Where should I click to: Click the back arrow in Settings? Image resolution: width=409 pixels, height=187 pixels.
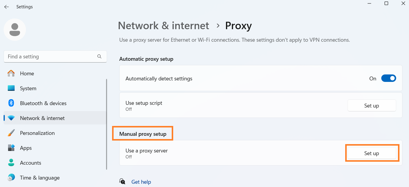point(7,7)
